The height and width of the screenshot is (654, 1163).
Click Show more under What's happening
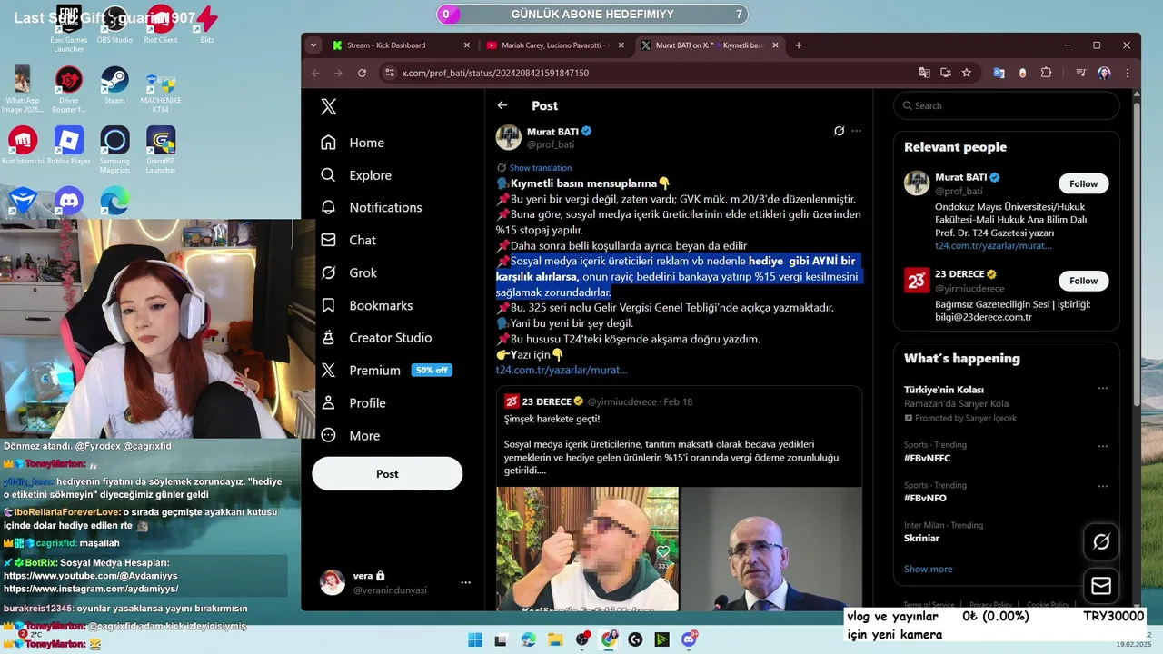coord(928,569)
